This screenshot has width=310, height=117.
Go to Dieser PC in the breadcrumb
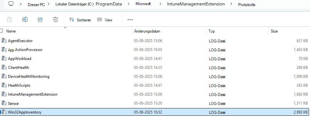(x=36, y=4)
